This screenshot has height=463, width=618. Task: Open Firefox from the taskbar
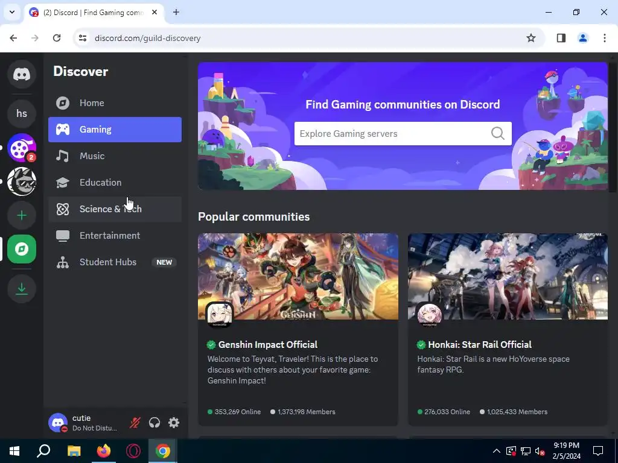coord(104,451)
